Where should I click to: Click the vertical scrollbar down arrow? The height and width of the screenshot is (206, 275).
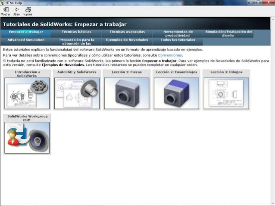(x=273, y=204)
